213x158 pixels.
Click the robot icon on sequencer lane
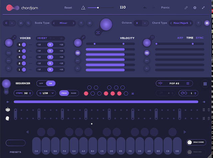coord(8,109)
